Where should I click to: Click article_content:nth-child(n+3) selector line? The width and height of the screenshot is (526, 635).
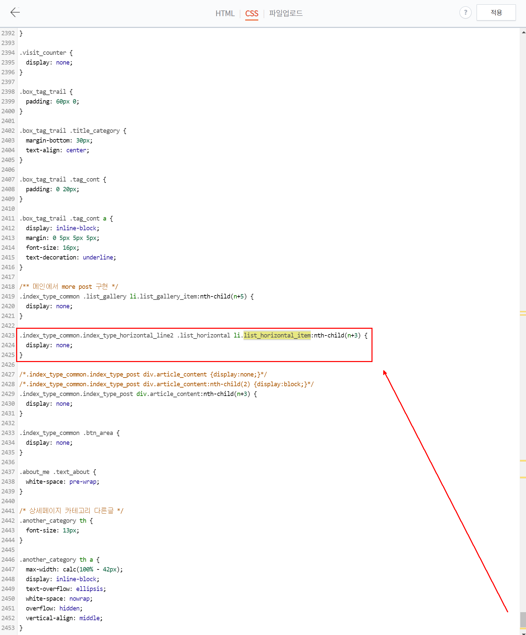click(138, 394)
